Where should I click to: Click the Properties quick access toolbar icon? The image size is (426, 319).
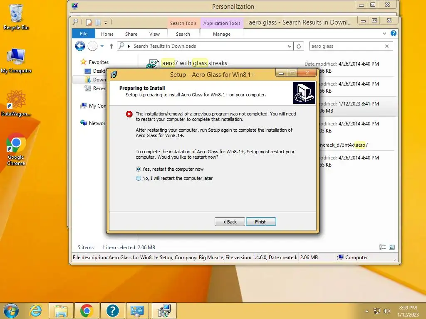[x=89, y=22]
